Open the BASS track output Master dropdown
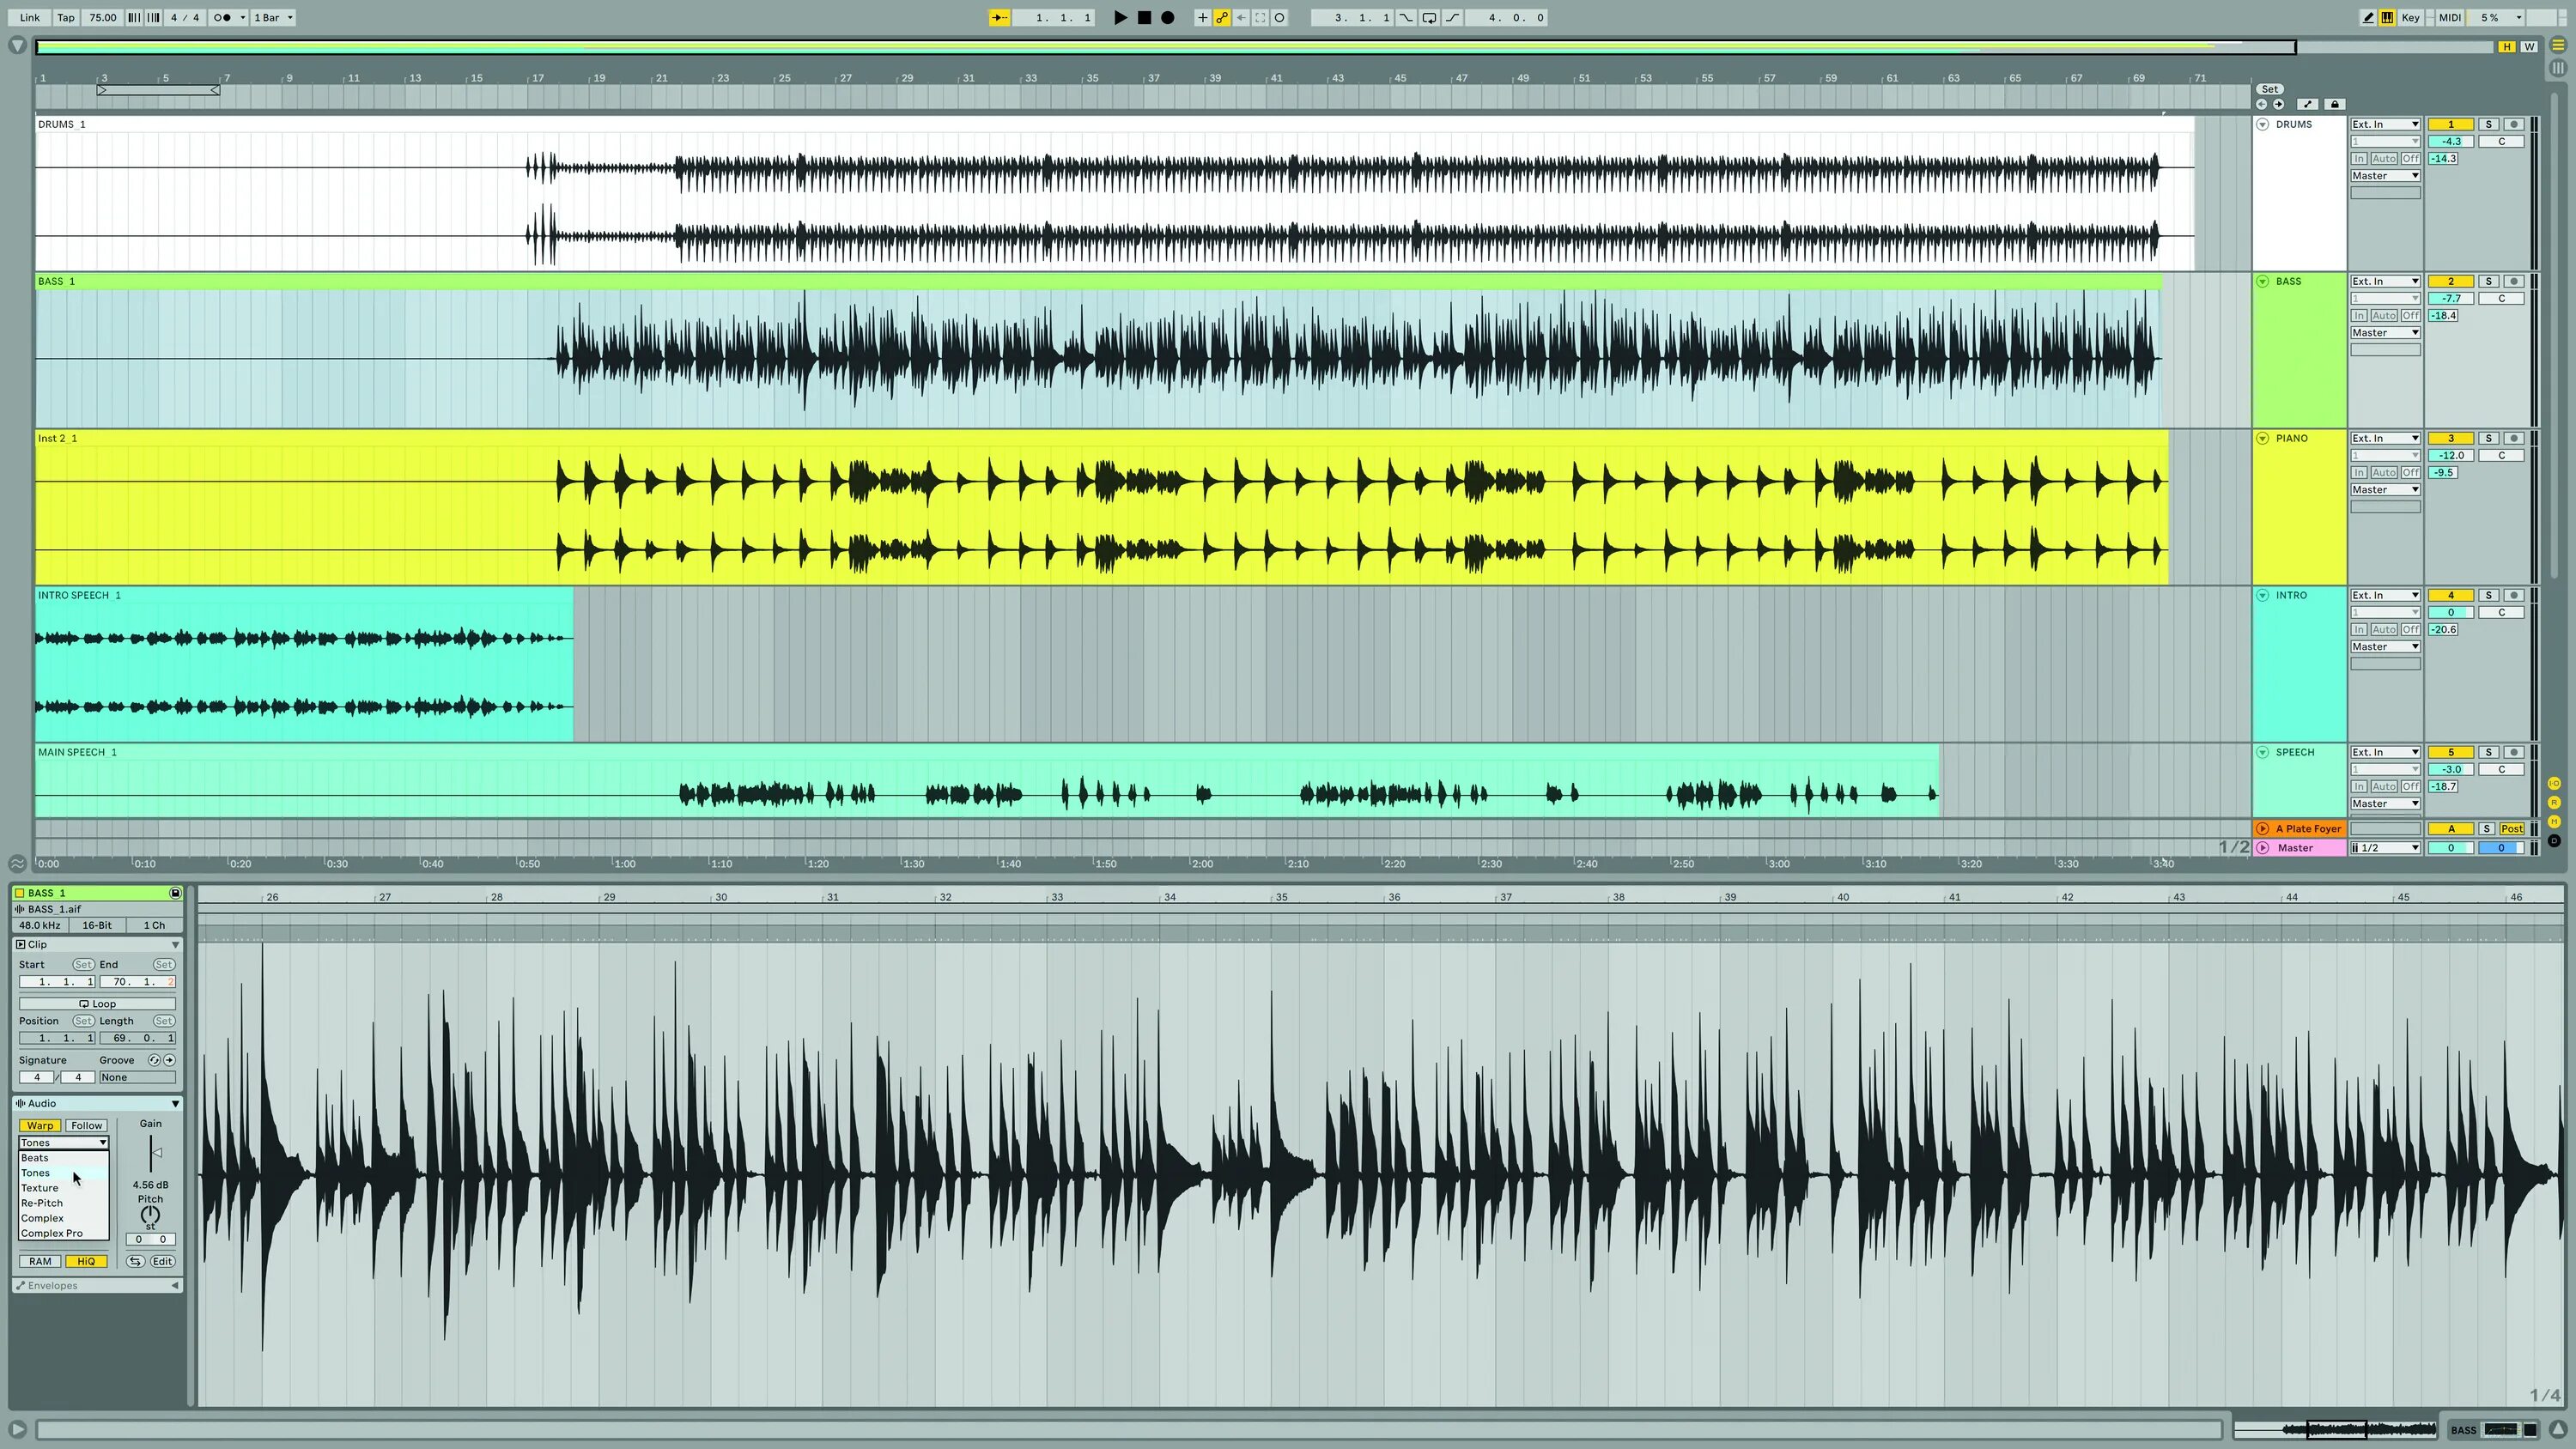 point(2384,332)
